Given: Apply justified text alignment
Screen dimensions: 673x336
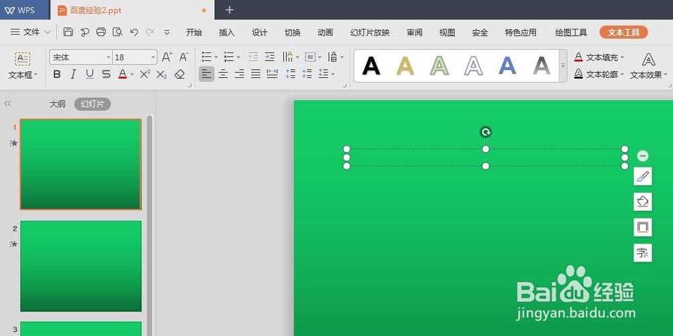Looking at the screenshot, I should tap(256, 74).
